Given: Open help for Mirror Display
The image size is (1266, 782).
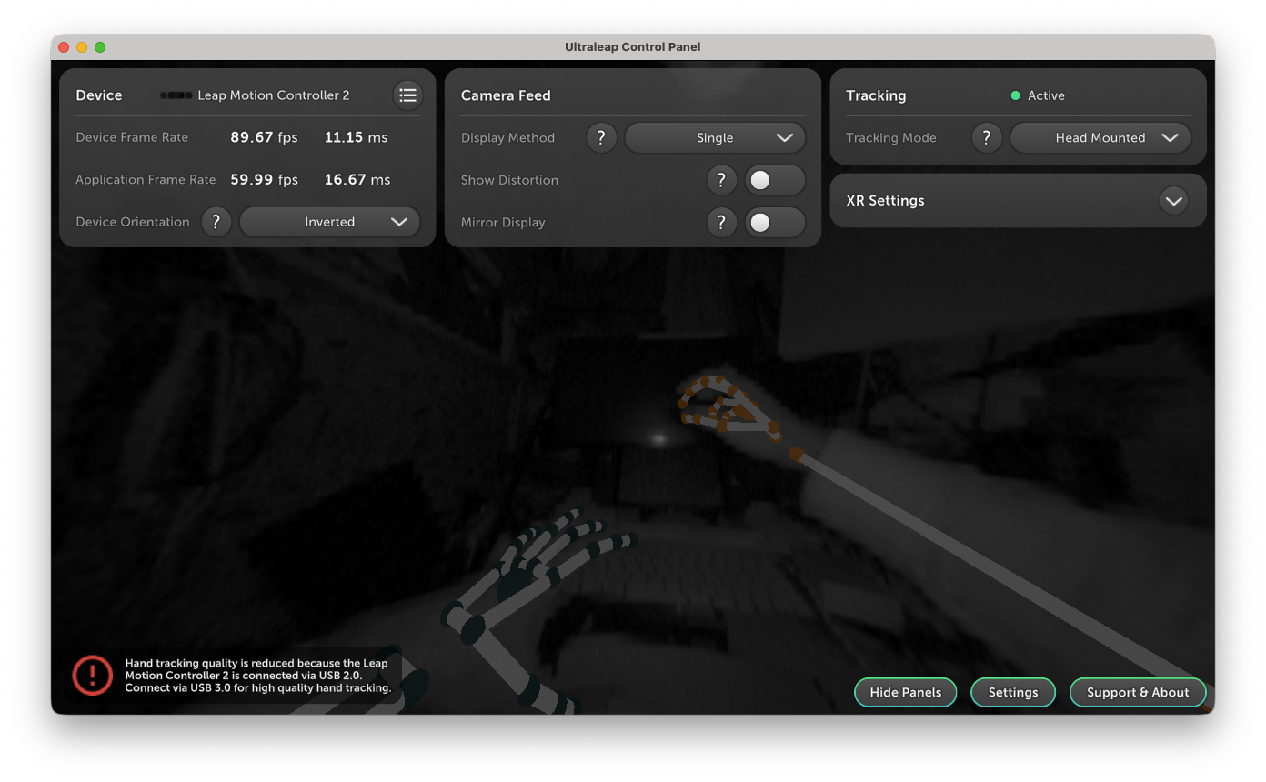Looking at the screenshot, I should (721, 222).
